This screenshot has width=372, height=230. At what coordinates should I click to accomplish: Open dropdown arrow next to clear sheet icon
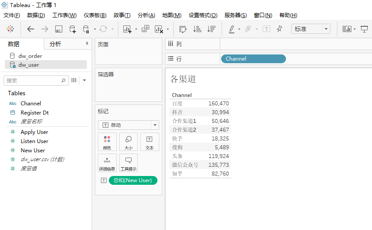tap(168, 29)
